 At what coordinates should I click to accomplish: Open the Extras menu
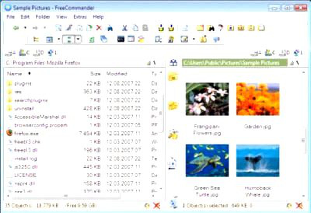80,17
